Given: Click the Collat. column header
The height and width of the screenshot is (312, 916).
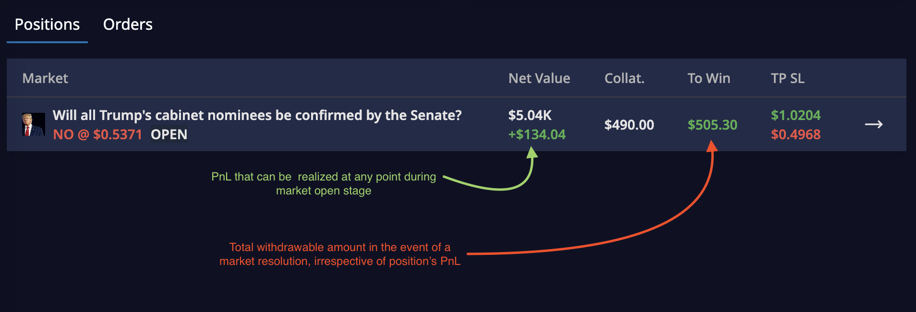Looking at the screenshot, I should pyautogui.click(x=624, y=78).
